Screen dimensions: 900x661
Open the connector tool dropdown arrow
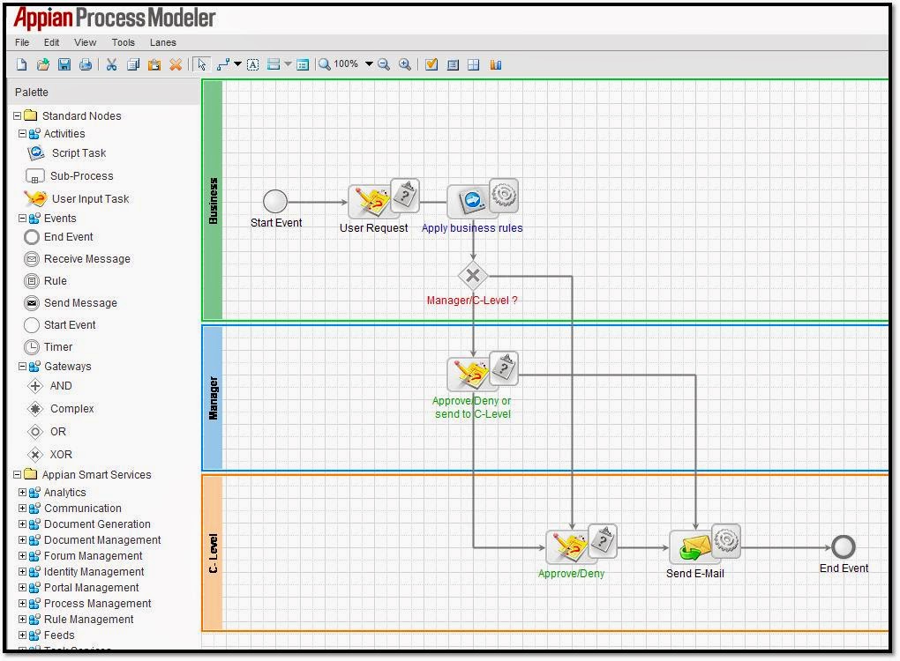click(x=237, y=64)
